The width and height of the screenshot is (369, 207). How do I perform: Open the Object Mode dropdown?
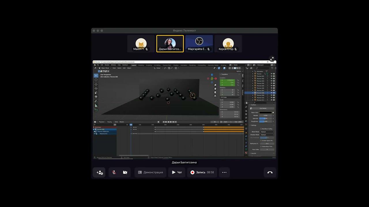tap(105, 68)
